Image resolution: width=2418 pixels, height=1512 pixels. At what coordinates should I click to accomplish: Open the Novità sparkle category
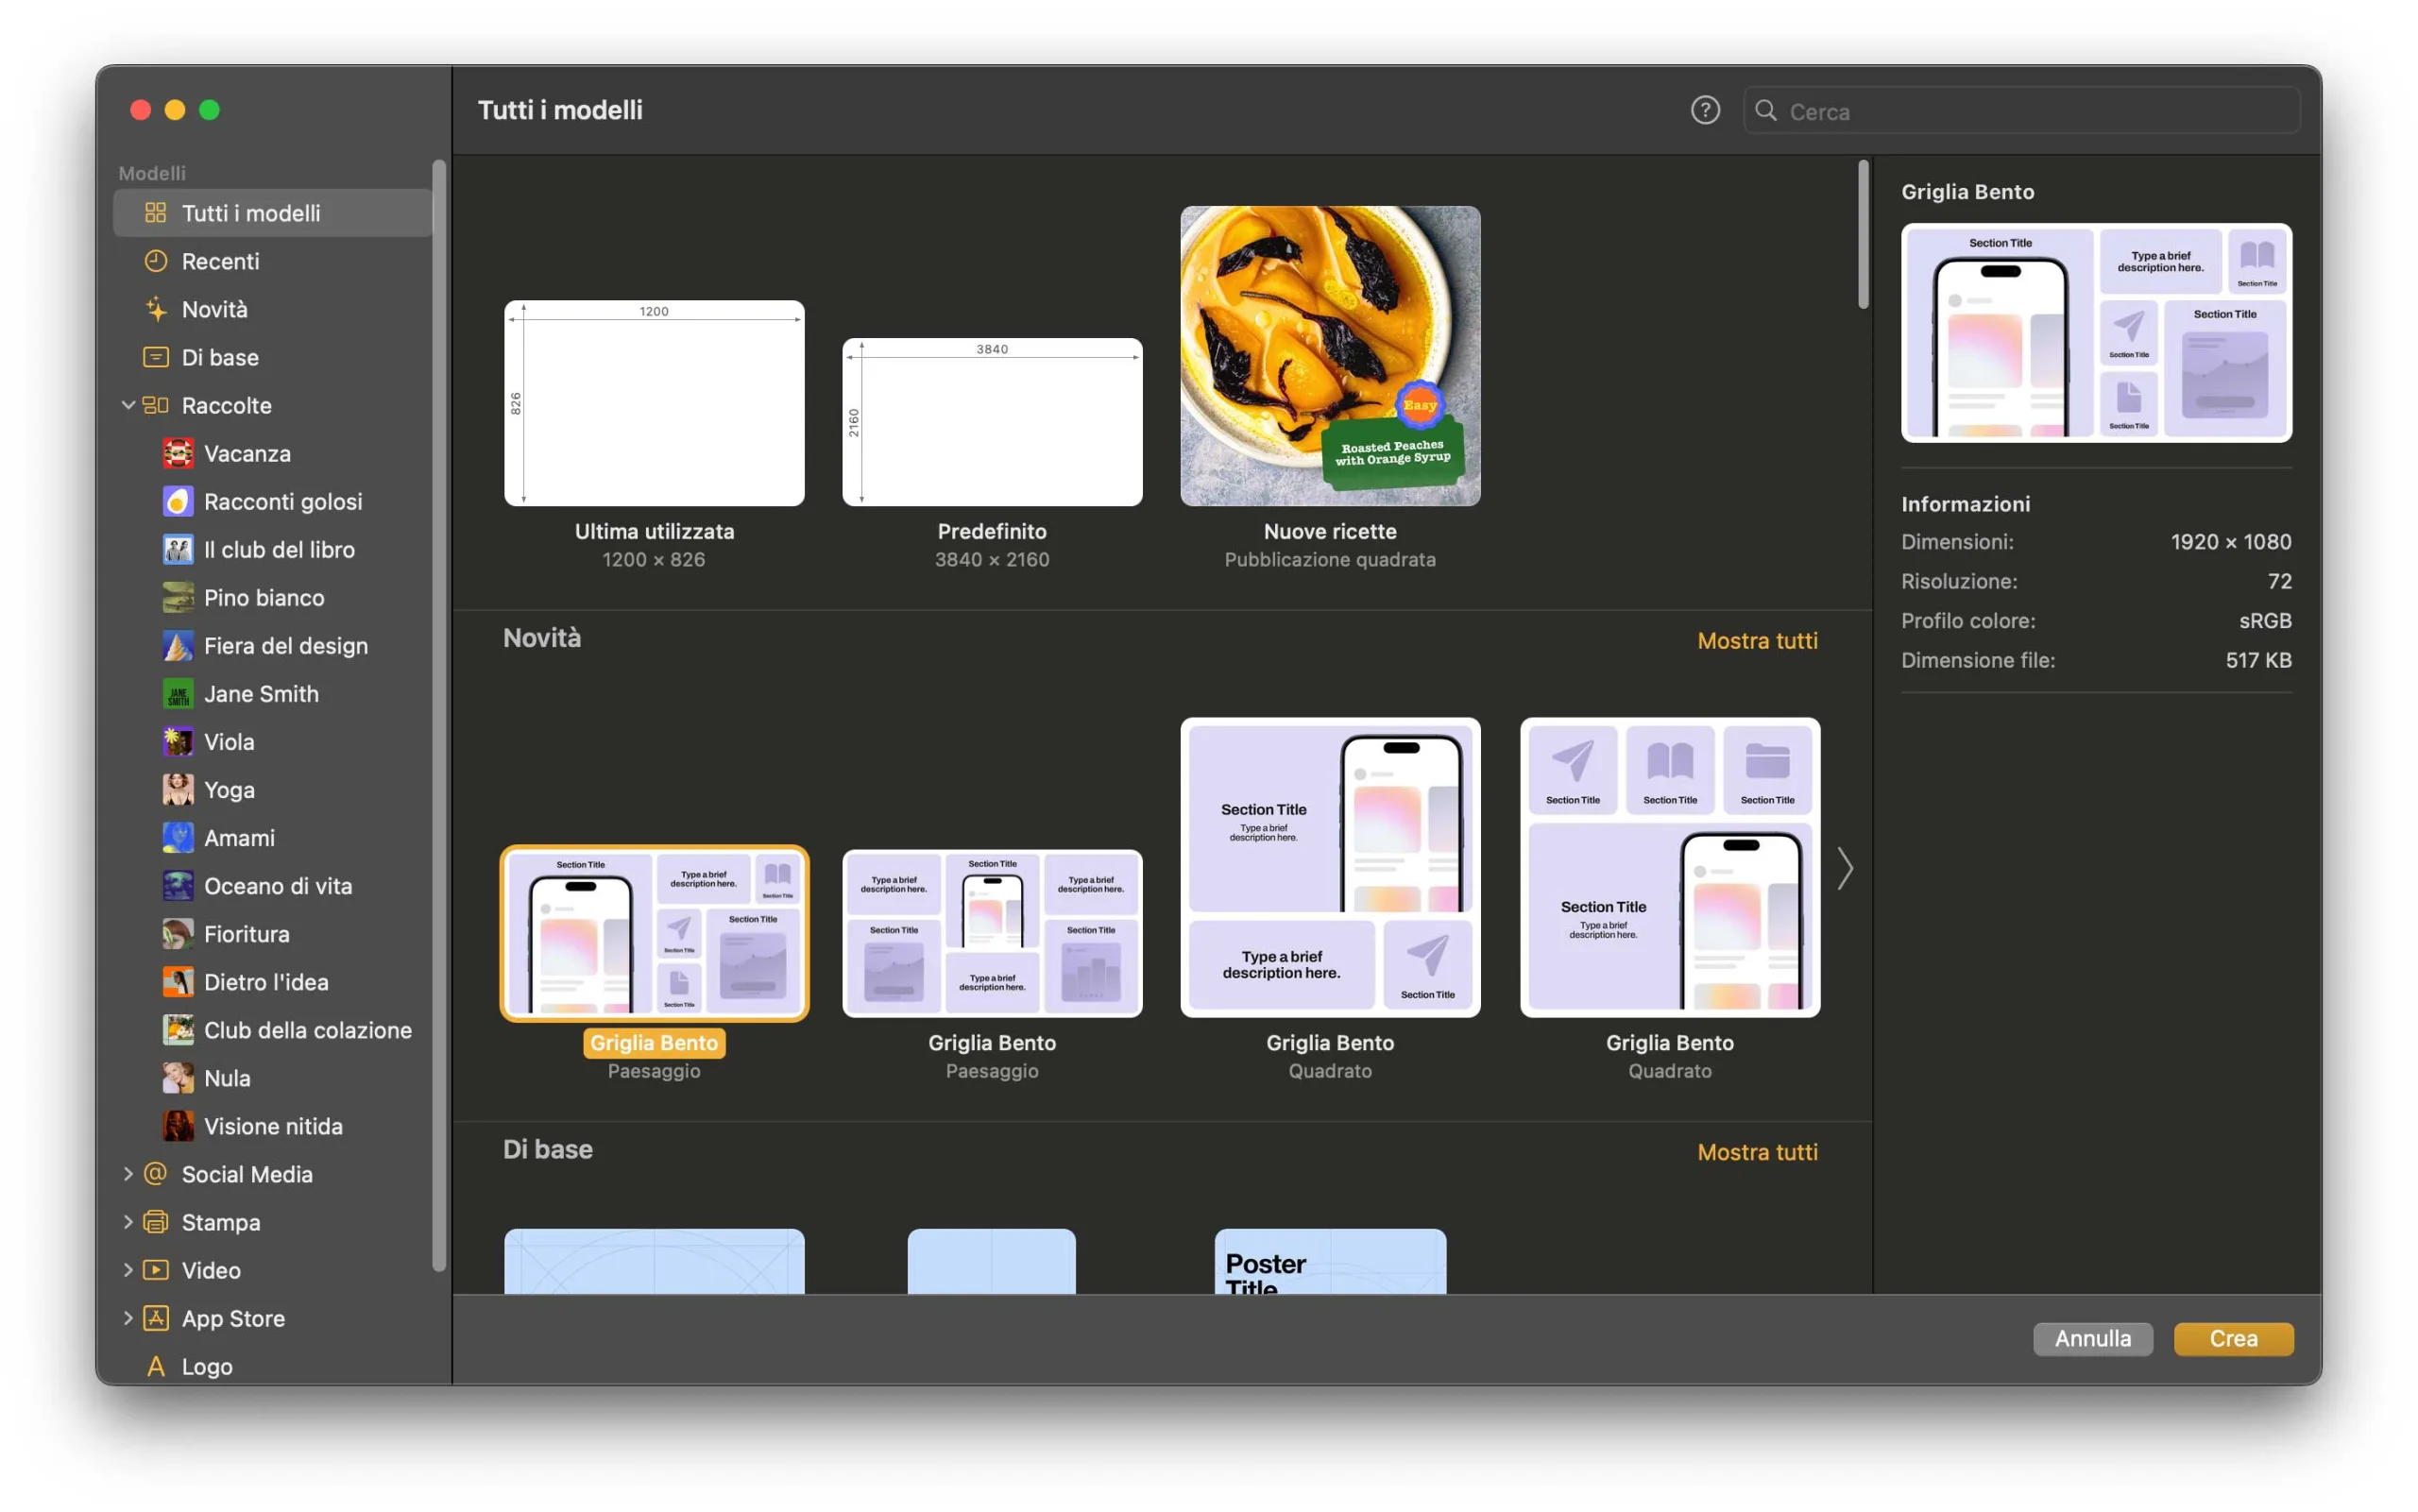coord(213,309)
